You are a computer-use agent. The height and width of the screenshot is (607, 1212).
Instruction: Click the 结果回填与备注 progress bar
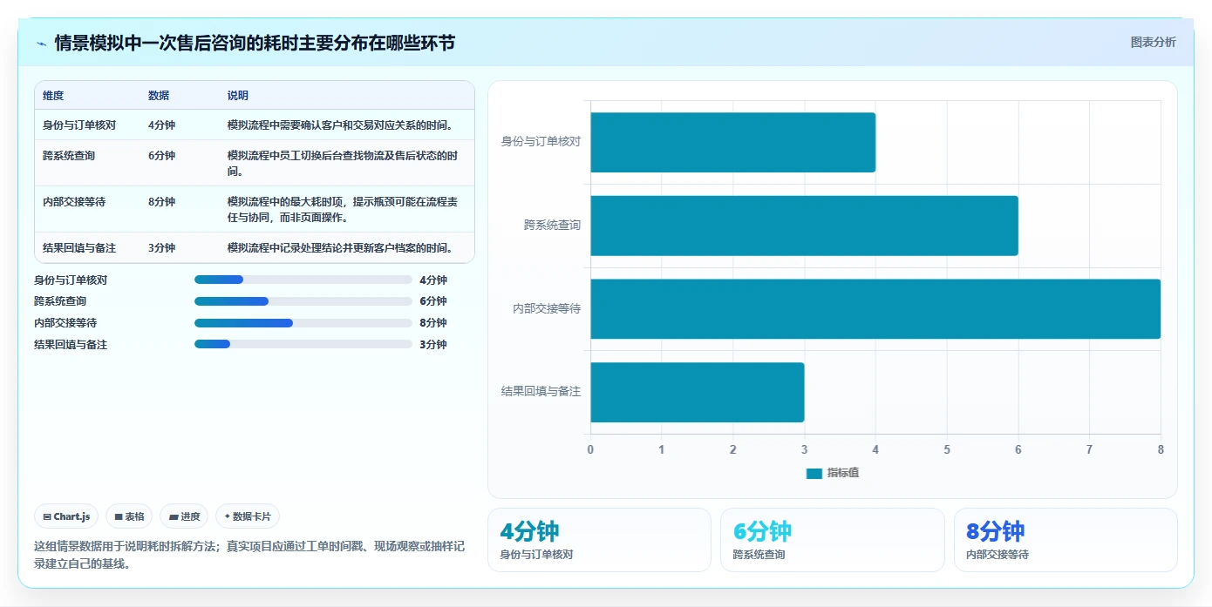click(x=303, y=344)
